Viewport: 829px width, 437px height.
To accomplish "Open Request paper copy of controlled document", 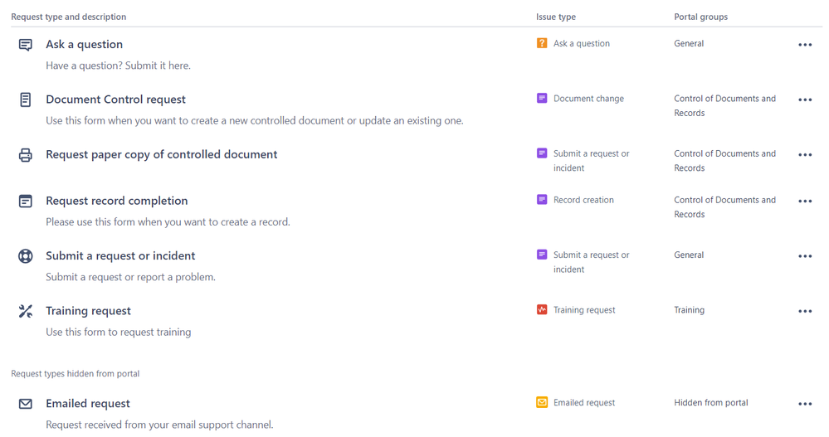I will [161, 154].
